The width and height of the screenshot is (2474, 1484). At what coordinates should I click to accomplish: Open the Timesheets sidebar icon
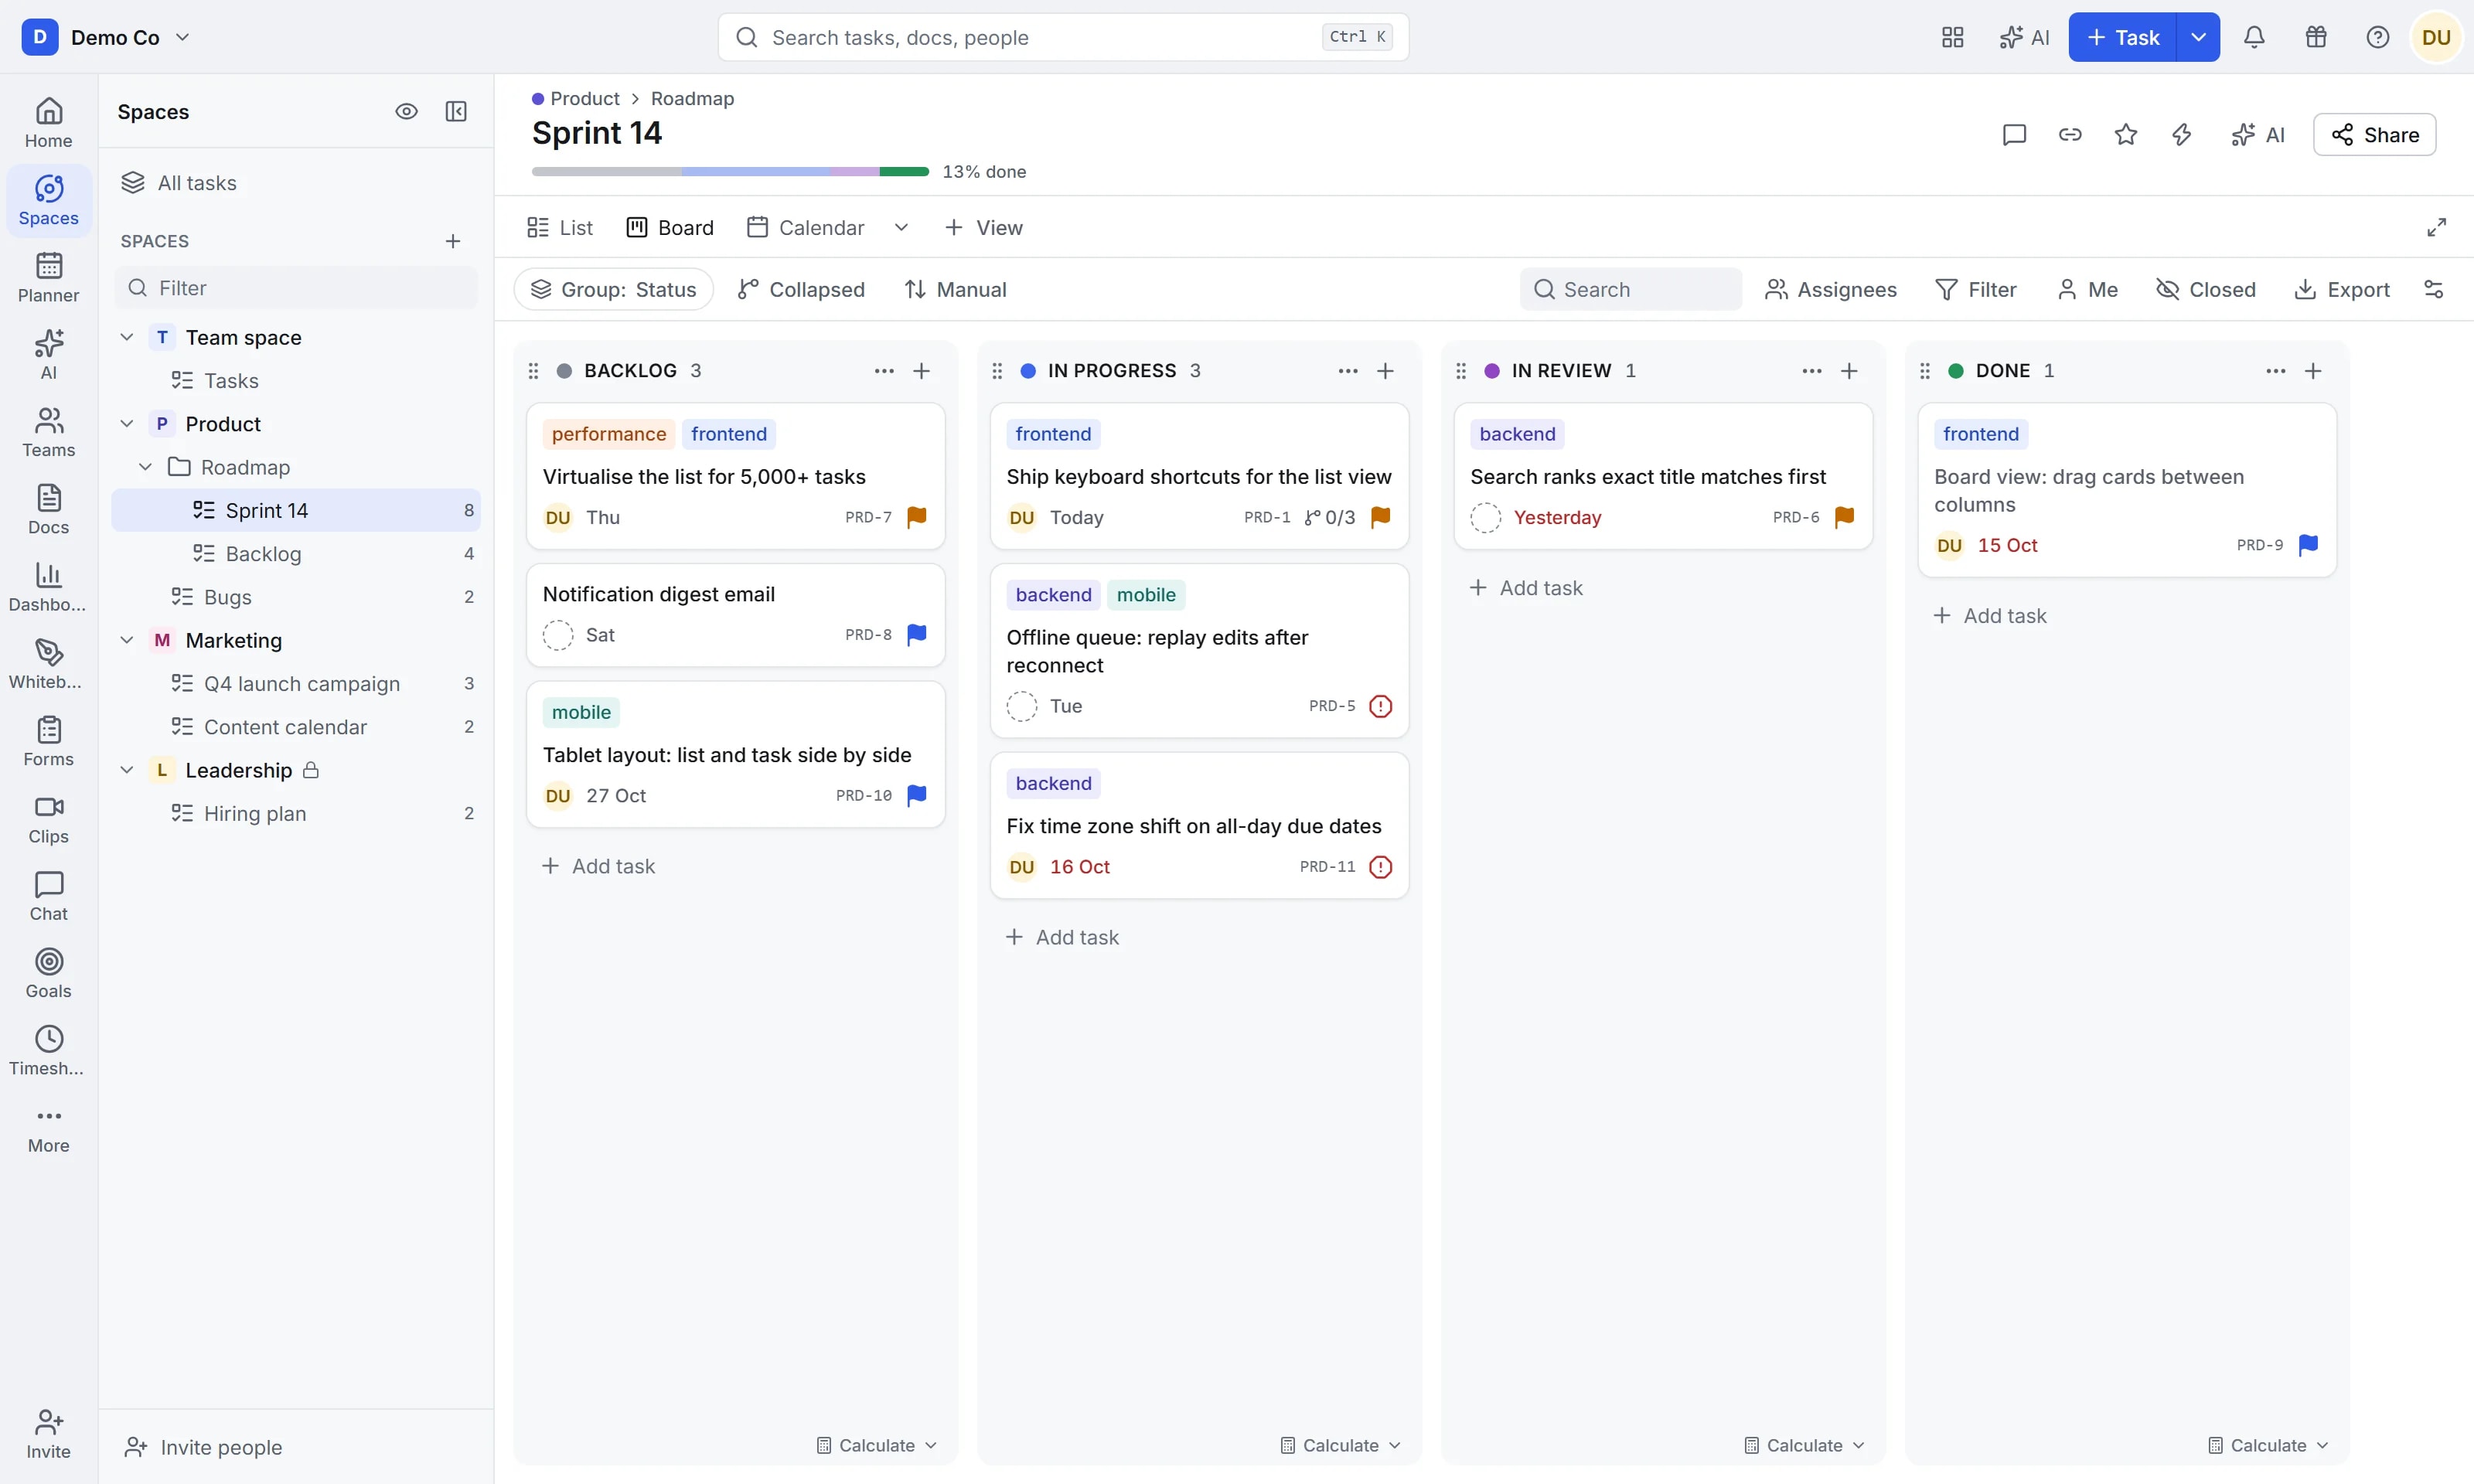(48, 1051)
